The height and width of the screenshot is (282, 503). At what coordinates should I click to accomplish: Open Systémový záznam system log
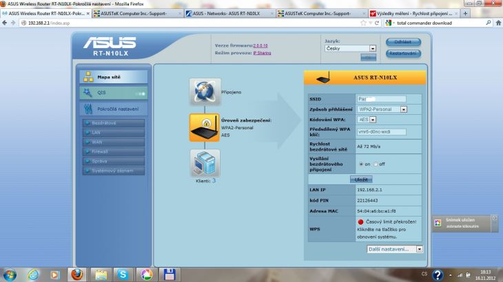click(x=114, y=171)
